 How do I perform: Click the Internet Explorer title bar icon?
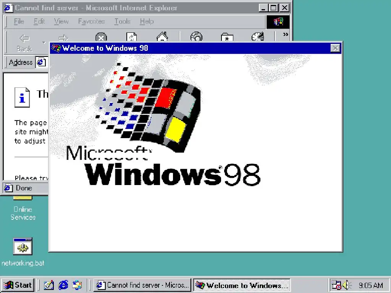click(8, 8)
